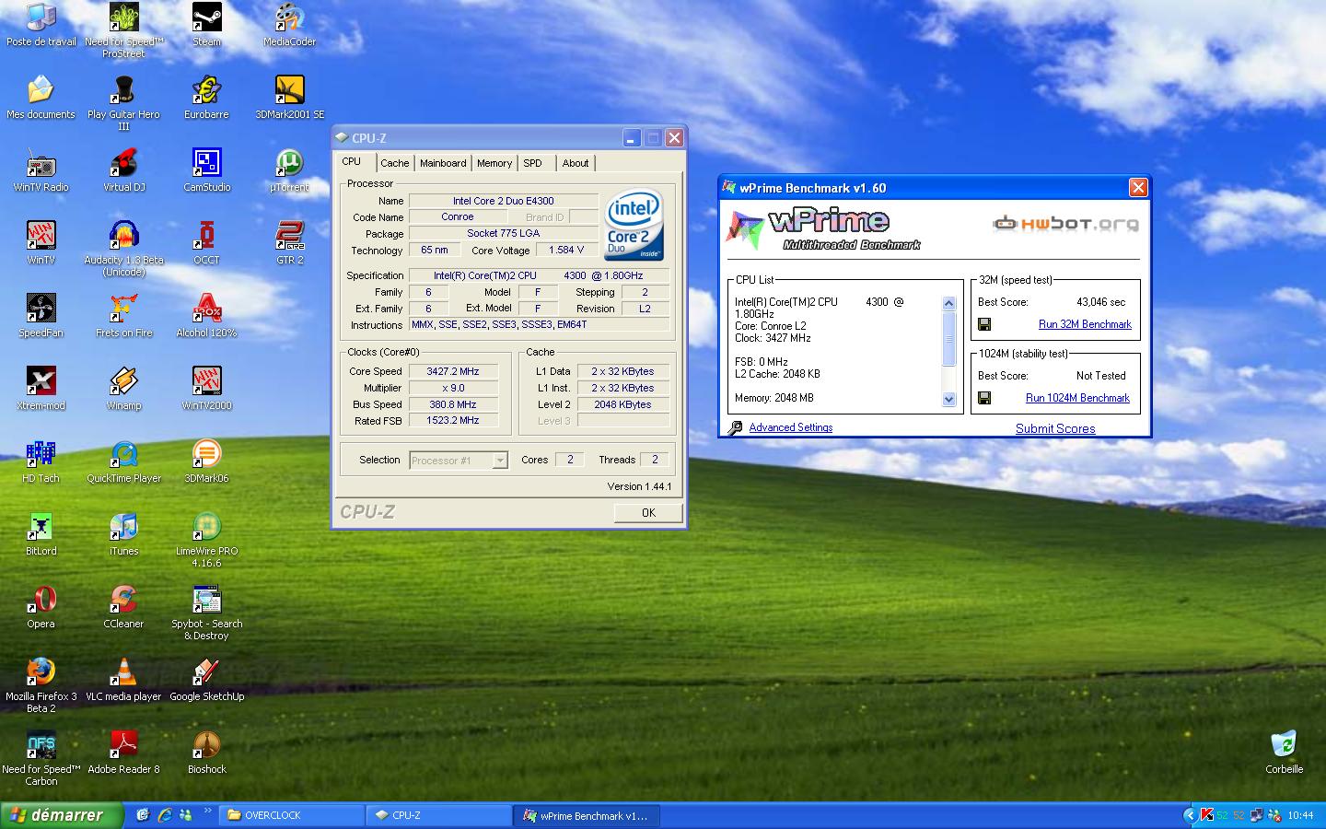Launch Alcohol 120% shortcut
The height and width of the screenshot is (829, 1326).
[206, 316]
